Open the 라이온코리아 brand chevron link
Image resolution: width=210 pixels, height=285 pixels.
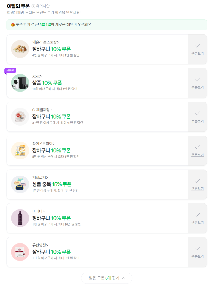pyautogui.click(x=43, y=144)
